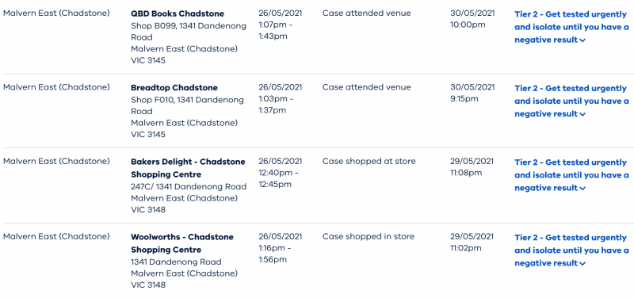The height and width of the screenshot is (298, 634).
Task: Click the 'Case shopped in store' note
Action: [369, 236]
